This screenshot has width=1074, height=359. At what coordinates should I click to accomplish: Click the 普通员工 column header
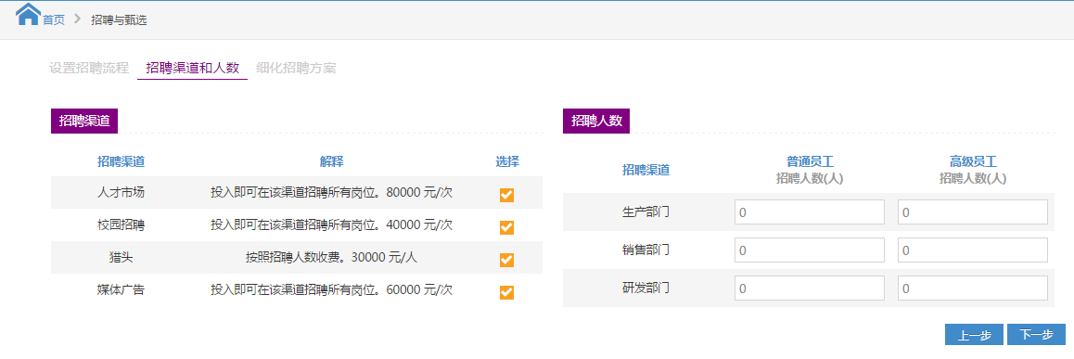810,161
